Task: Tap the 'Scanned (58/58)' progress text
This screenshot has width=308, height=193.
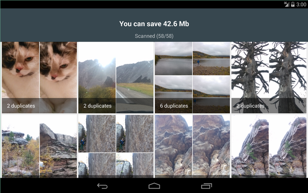Action: pos(154,36)
